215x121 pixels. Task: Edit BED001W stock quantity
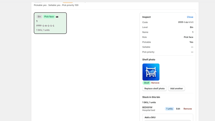(178, 109)
